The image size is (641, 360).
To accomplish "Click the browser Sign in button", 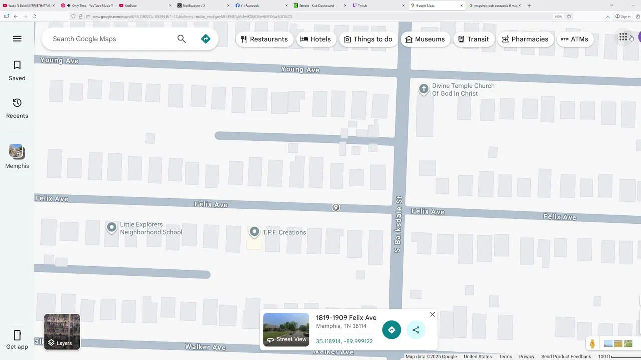I will point(623,16).
